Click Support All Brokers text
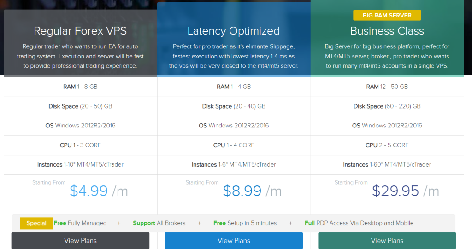Image resolution: width=472 pixels, height=249 pixels. tap(159, 223)
